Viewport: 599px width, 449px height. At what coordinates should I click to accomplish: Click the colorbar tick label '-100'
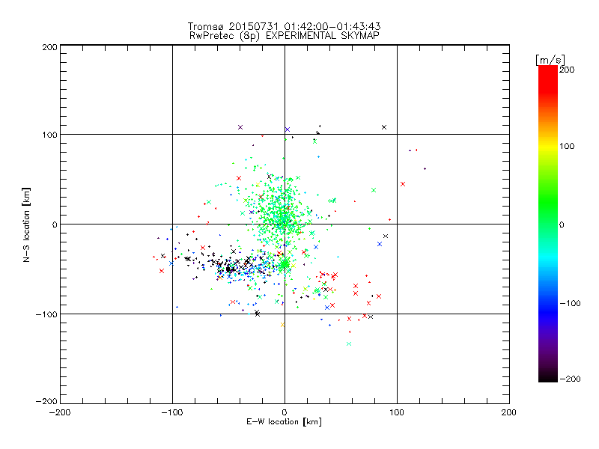[x=570, y=304]
